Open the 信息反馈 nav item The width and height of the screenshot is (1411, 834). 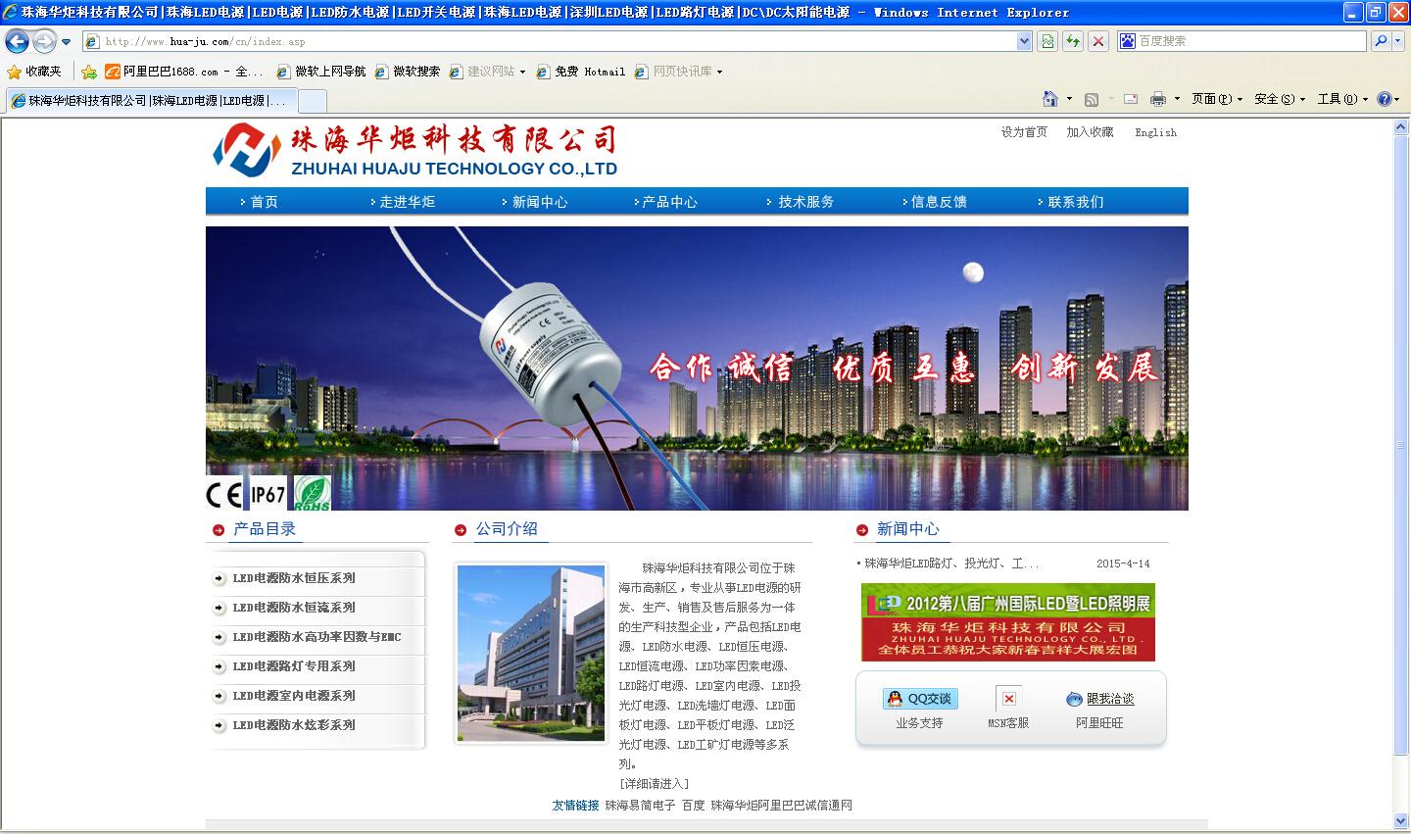939,202
